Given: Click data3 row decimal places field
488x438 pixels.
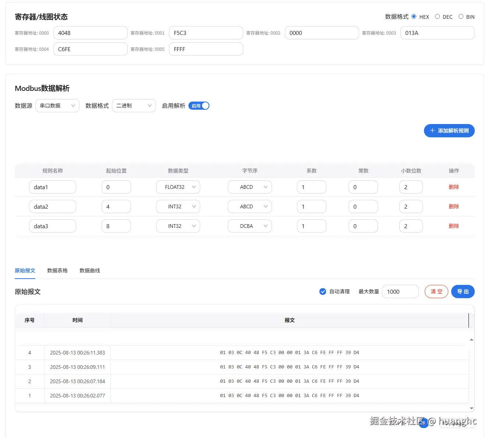Looking at the screenshot, I should [x=411, y=226].
